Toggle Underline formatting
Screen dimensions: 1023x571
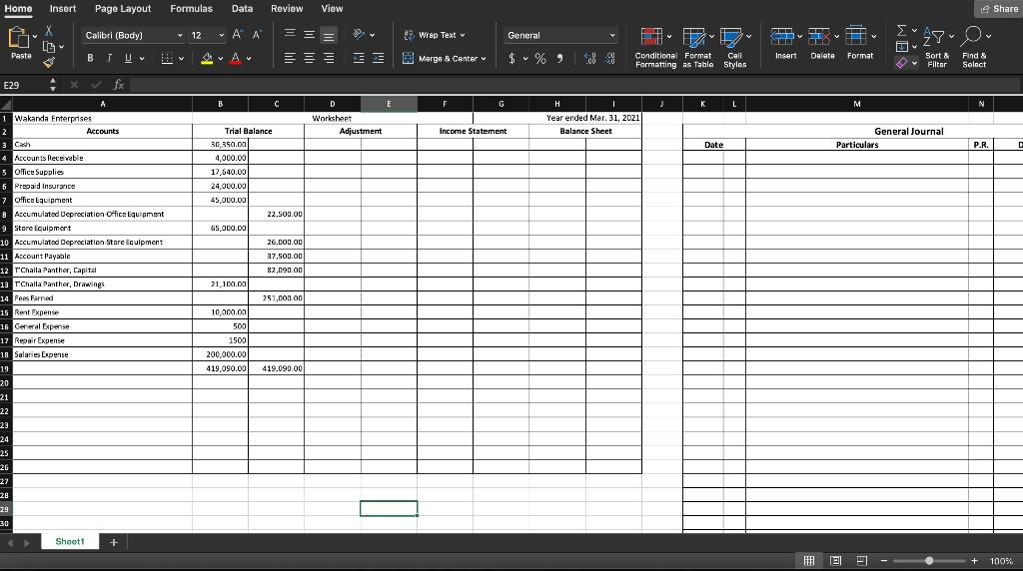[x=128, y=58]
